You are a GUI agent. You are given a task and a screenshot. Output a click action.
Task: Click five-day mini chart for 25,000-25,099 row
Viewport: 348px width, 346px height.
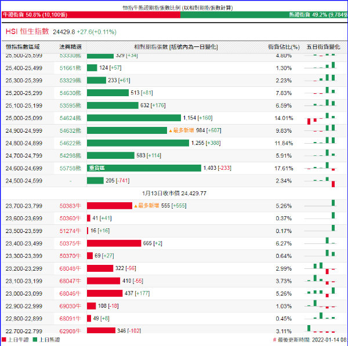[321, 118]
